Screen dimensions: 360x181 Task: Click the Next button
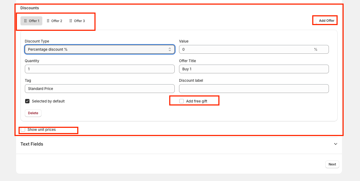[332, 164]
